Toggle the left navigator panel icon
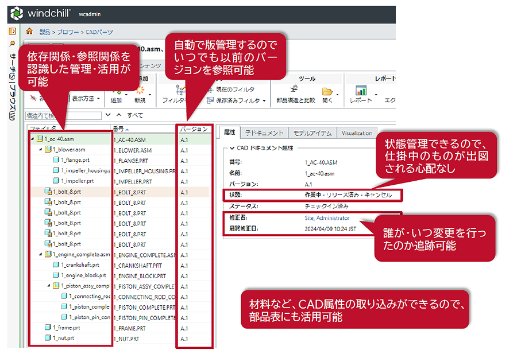This screenshot has height=362, width=517. (12, 31)
